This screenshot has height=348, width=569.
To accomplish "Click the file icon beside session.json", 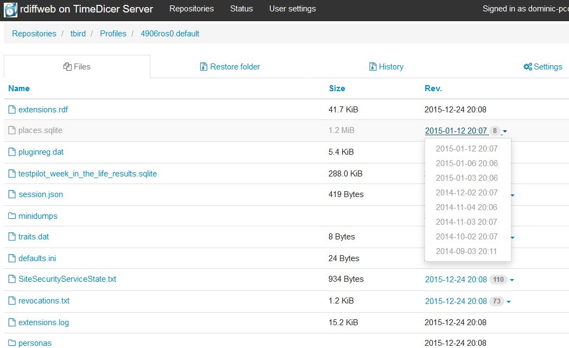I will pos(11,194).
